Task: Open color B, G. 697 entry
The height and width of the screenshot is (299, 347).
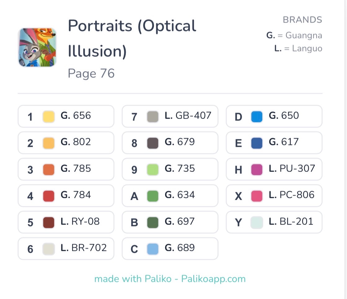Action: [170, 222]
